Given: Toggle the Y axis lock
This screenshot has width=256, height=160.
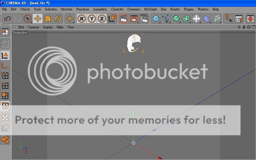Looking at the screenshot, I should click(x=92, y=19).
